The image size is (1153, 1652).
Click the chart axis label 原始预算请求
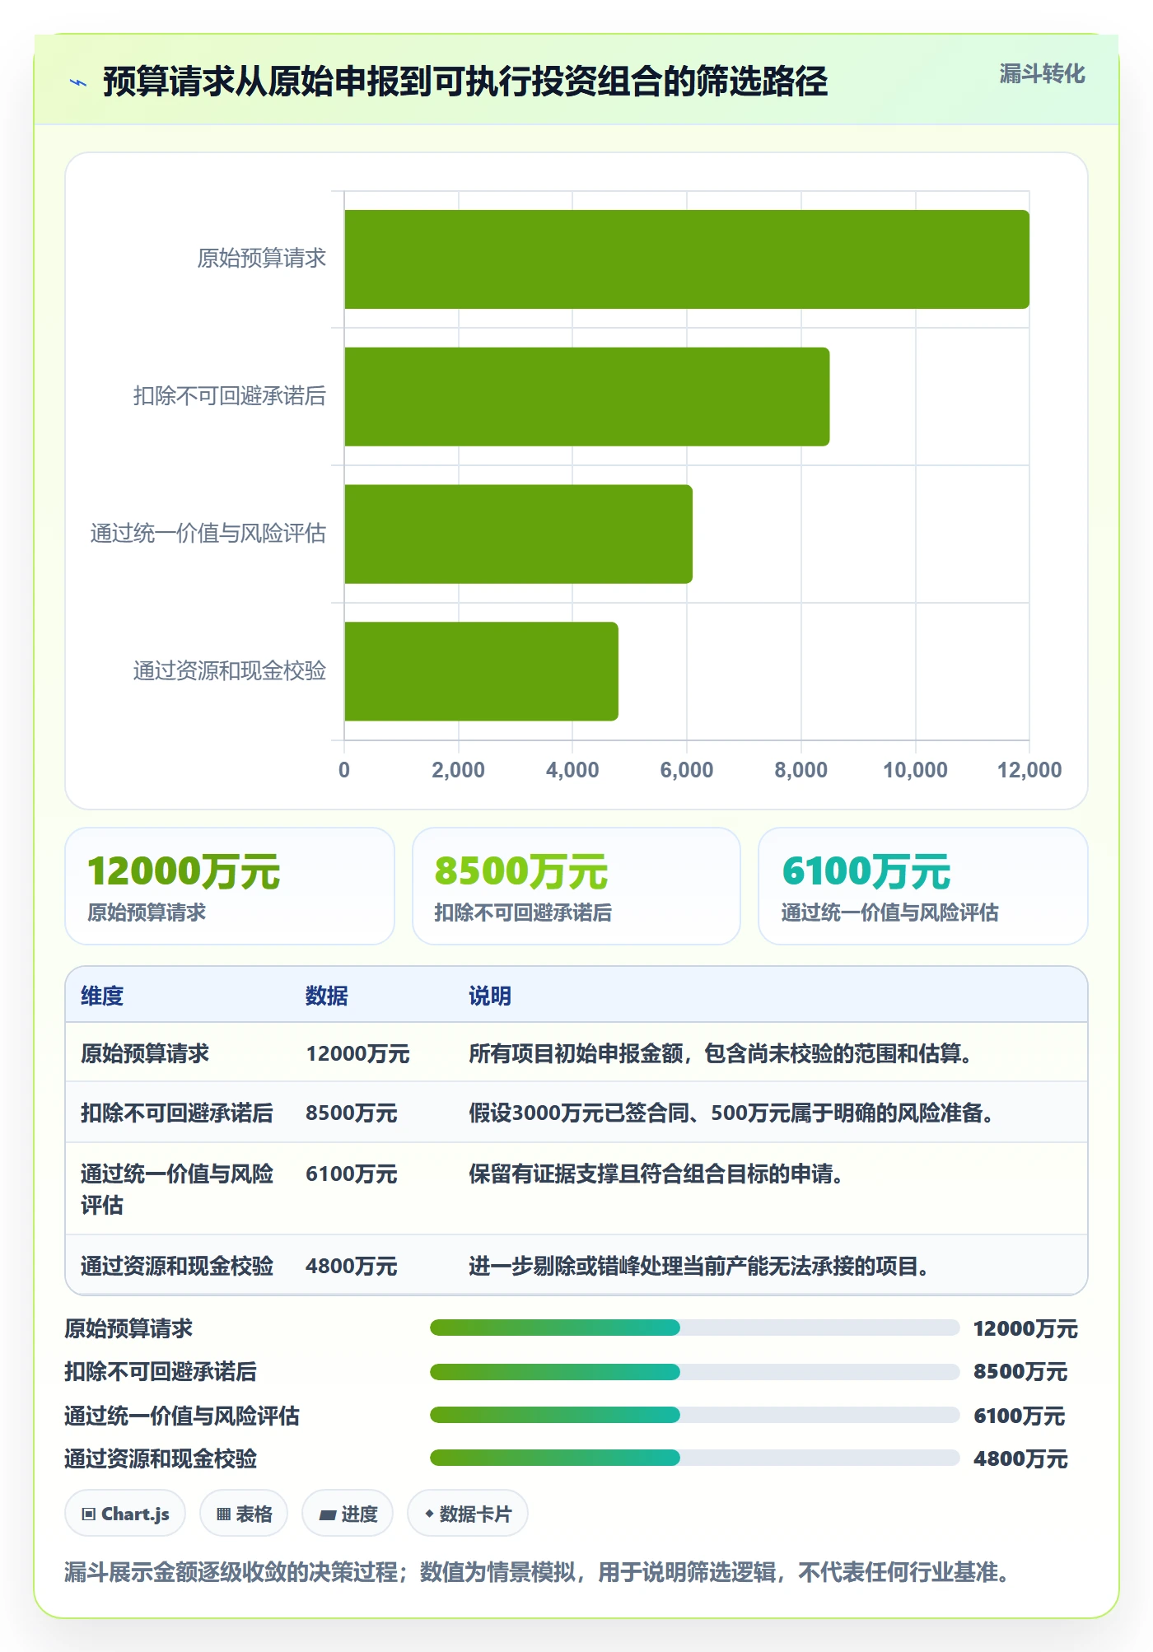pos(262,259)
